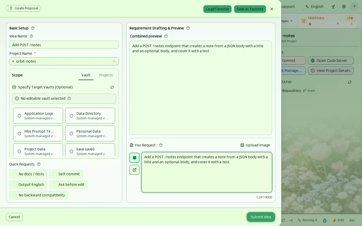Click the Y user avatar in background
The height and width of the screenshot is (226, 362).
(354, 7)
